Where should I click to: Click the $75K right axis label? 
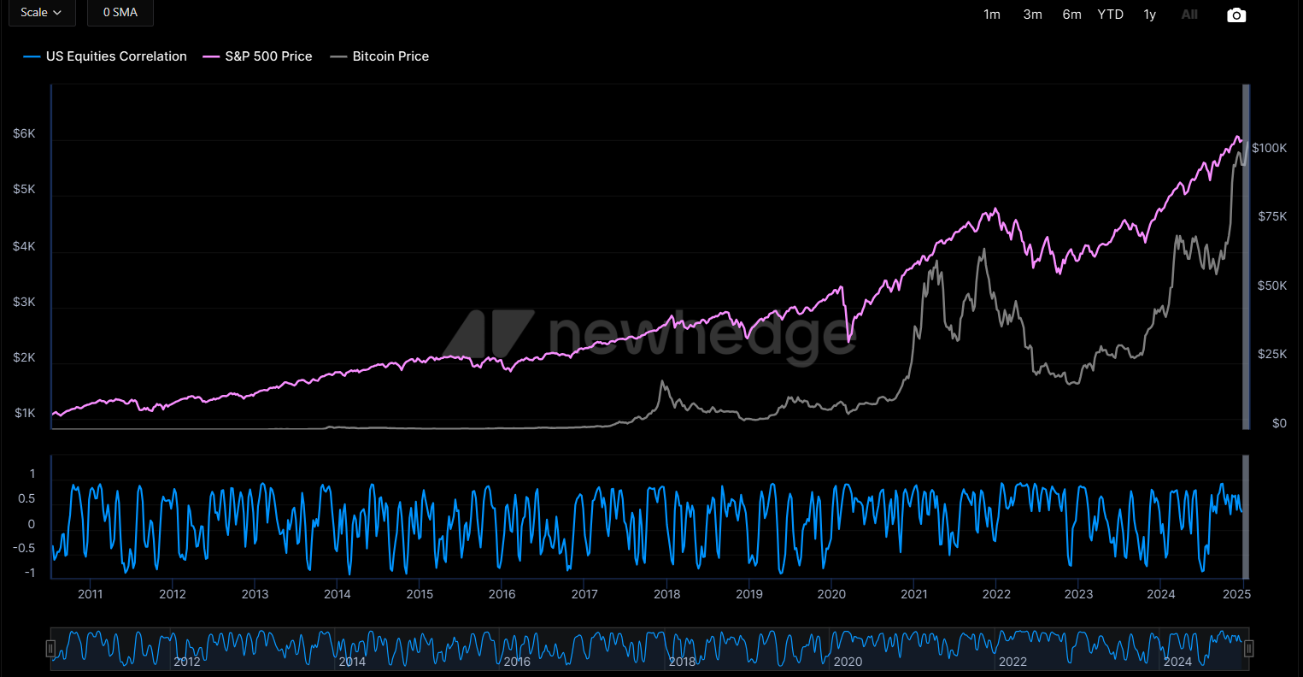click(x=1272, y=217)
